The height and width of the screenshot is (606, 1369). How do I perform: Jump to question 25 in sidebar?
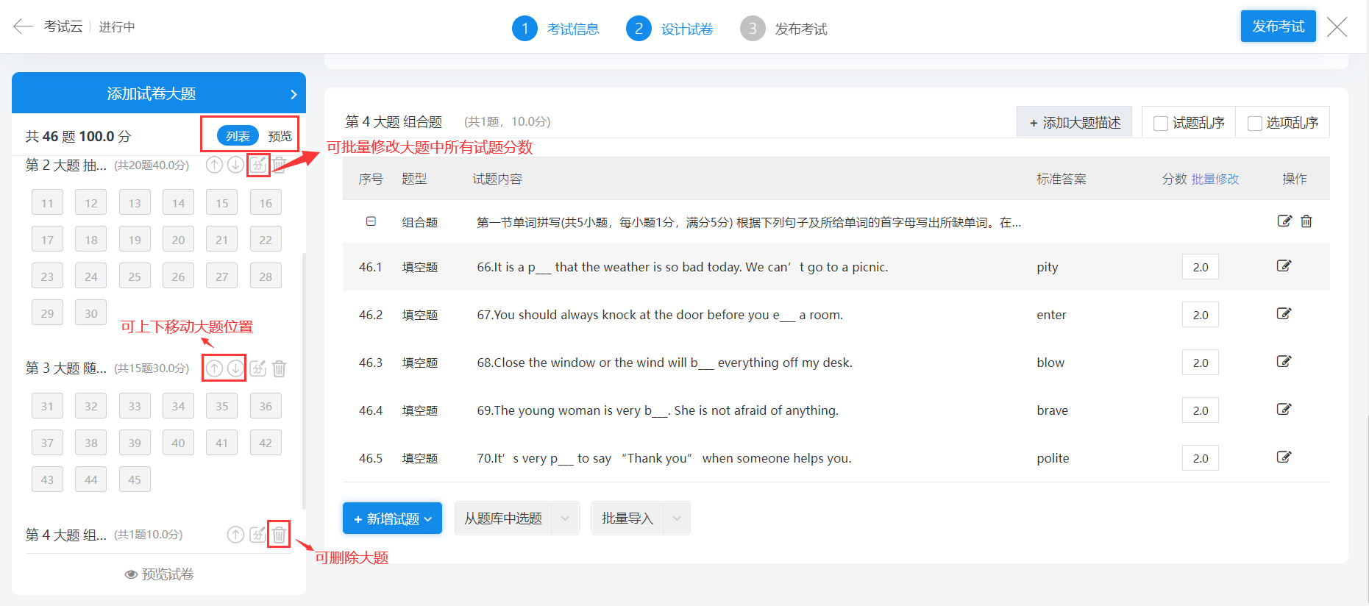point(135,277)
